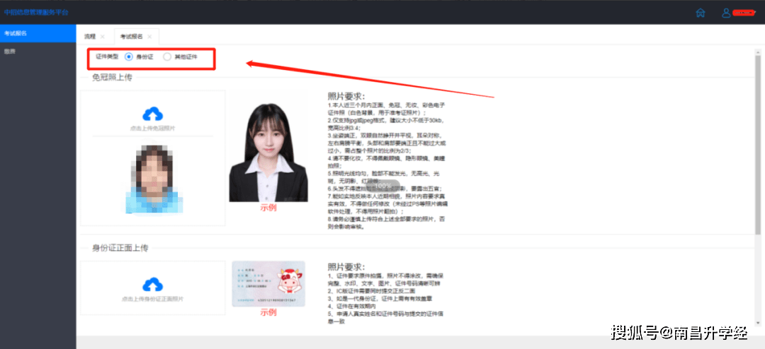
Task: Click the 免冠照上传 section heading
Action: [112, 78]
